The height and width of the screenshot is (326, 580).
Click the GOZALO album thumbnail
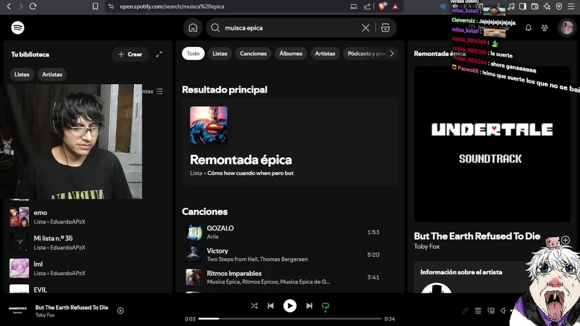pos(194,232)
